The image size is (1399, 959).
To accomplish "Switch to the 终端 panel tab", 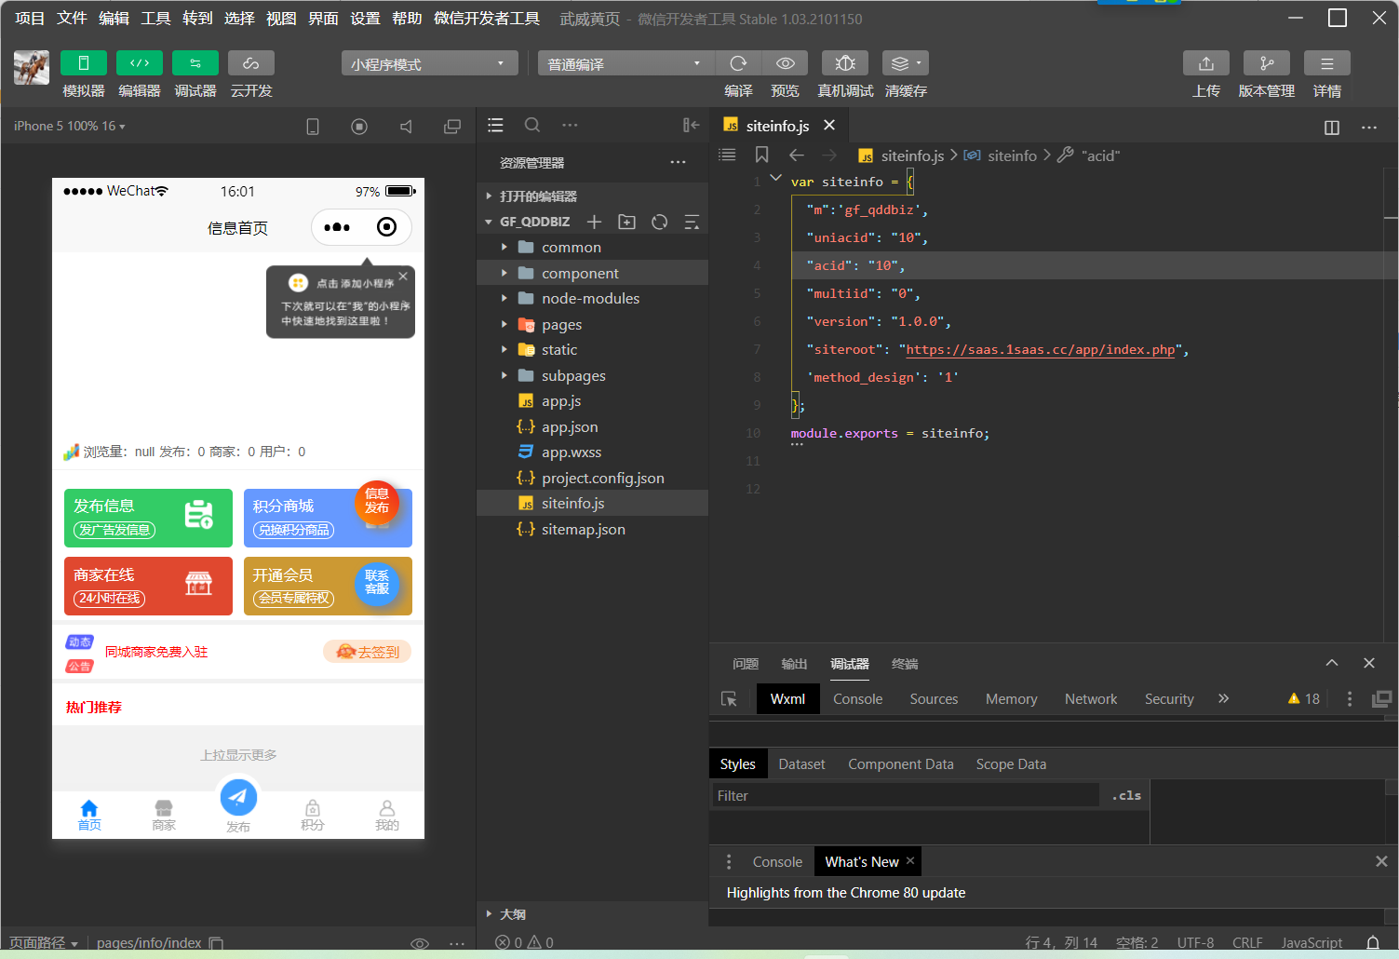I will click(905, 664).
